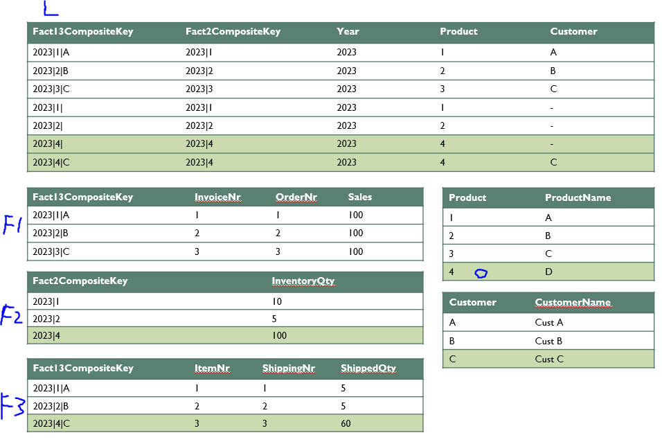The height and width of the screenshot is (442, 662).
Task: Click ShippedQty value 60
Action: coord(346,424)
